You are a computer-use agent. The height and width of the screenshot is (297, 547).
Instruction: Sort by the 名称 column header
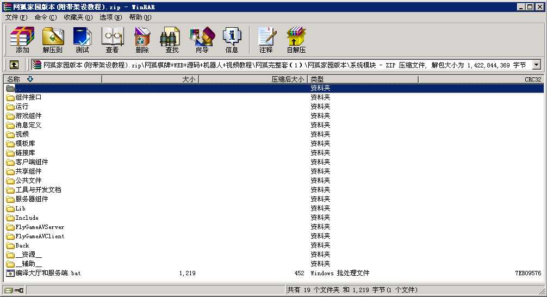click(52, 79)
